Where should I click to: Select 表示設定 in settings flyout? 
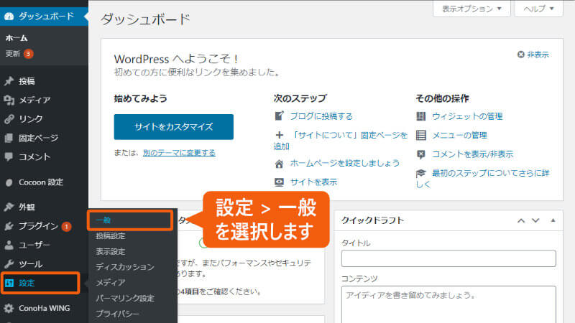click(111, 252)
